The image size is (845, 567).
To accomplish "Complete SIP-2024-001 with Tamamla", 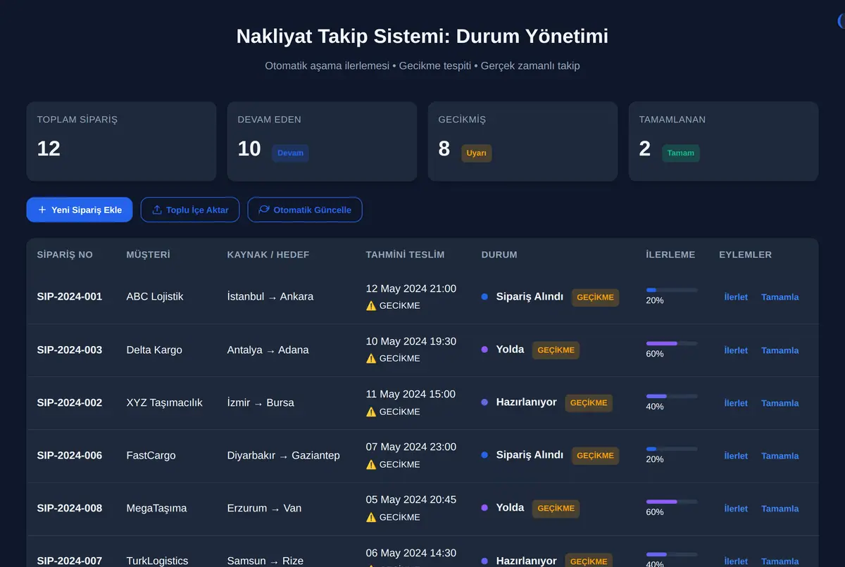I will click(x=780, y=297).
